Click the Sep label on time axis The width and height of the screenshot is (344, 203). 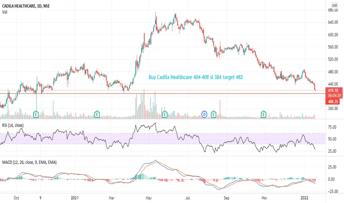pos(226,198)
